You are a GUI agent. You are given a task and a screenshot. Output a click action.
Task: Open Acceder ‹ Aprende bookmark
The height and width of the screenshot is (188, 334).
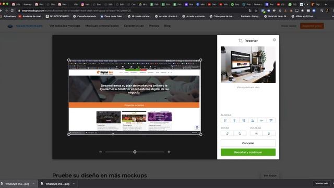(x=194, y=16)
